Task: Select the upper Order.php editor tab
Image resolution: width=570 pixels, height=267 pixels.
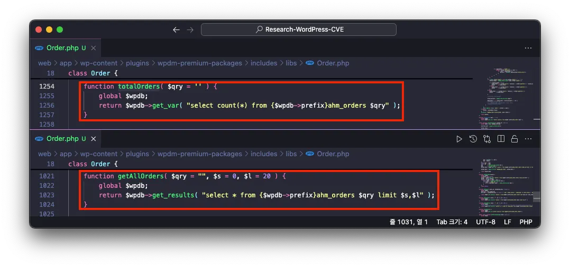Action: [65, 48]
